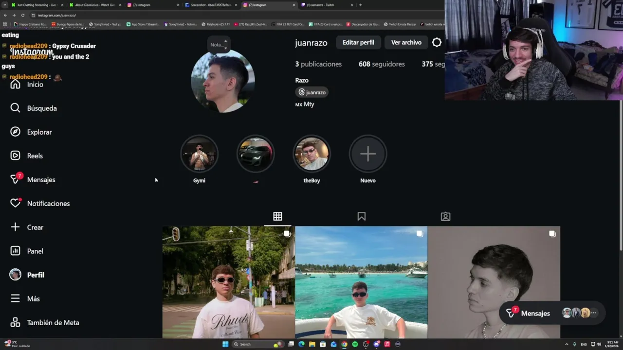Open the Paletools v25.1.11 bookmark

click(x=216, y=24)
